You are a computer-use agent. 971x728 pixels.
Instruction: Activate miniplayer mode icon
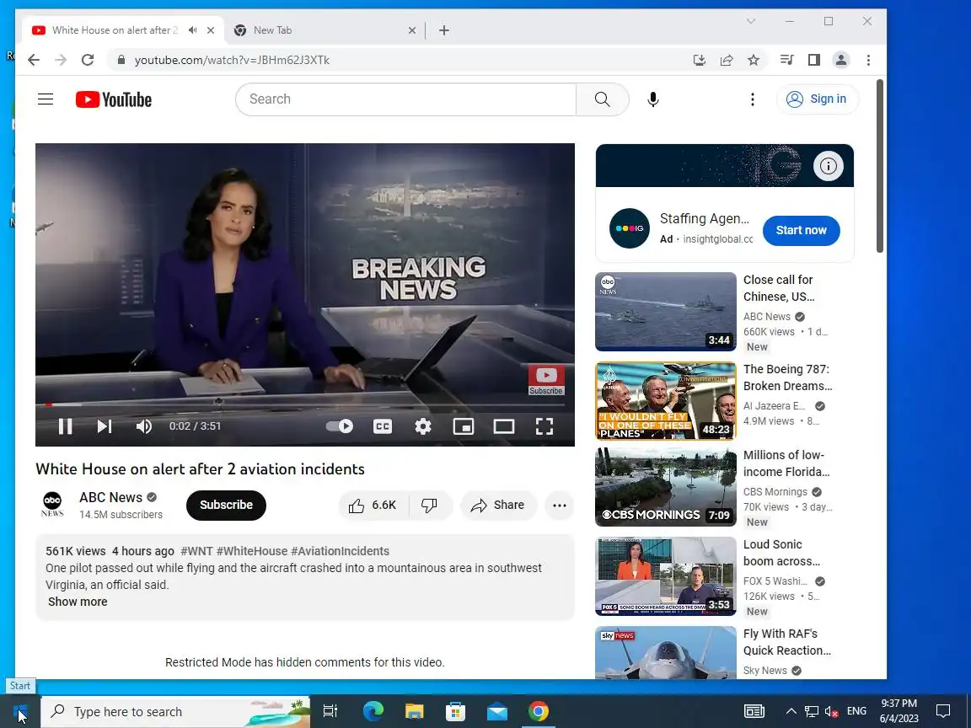coord(464,426)
